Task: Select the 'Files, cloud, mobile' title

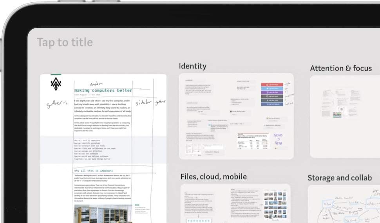Action: click(x=214, y=176)
